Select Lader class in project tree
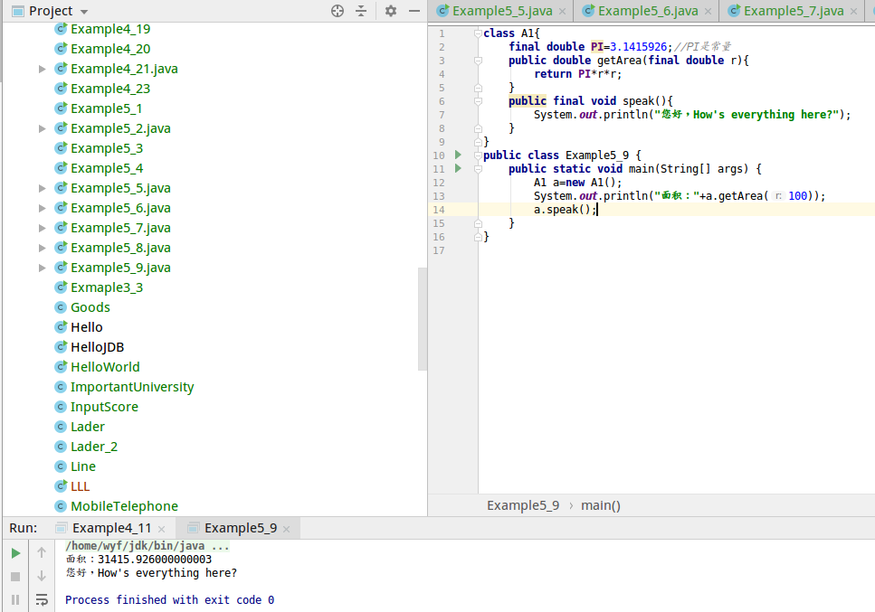 point(87,427)
